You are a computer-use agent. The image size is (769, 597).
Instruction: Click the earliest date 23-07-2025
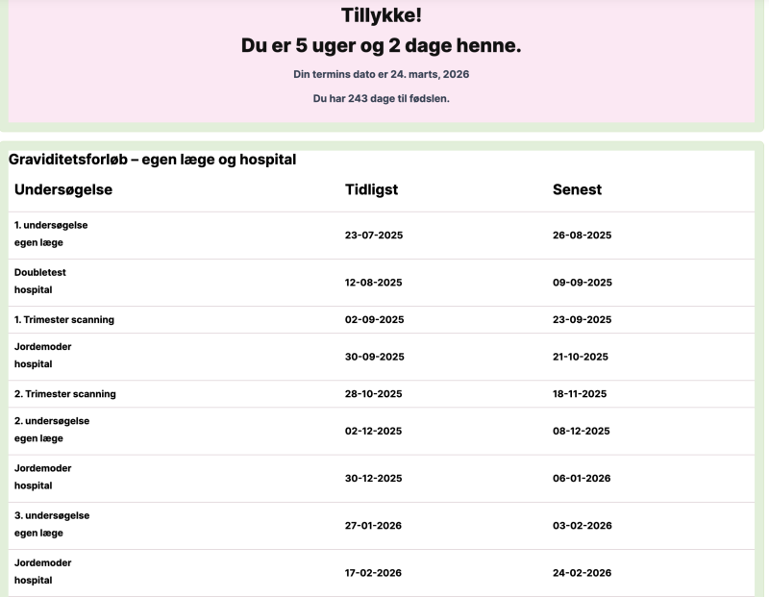pos(373,235)
